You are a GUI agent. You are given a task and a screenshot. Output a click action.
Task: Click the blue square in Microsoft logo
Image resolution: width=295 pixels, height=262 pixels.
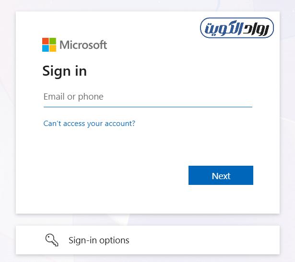click(46, 48)
